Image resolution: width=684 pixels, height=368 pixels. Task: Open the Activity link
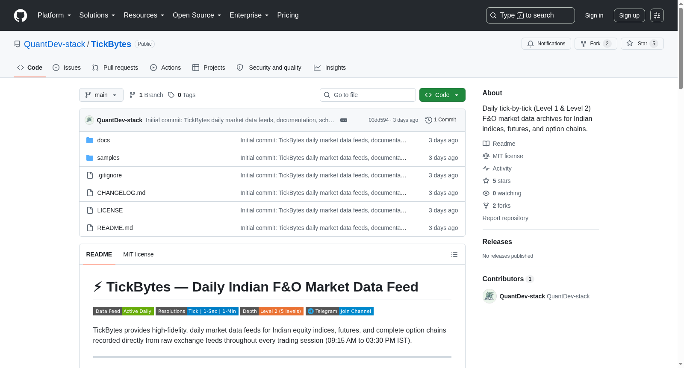pos(497,168)
